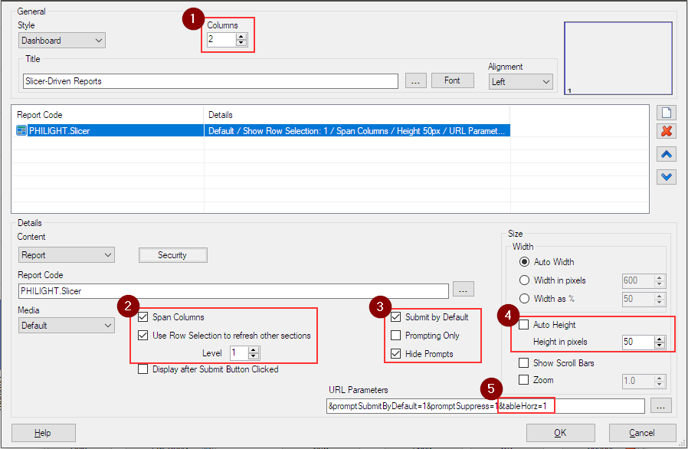
Task: Click the layout preview box at top right
Action: click(x=618, y=58)
